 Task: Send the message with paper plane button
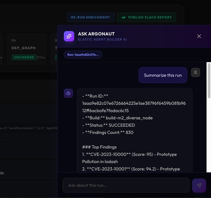199,185
